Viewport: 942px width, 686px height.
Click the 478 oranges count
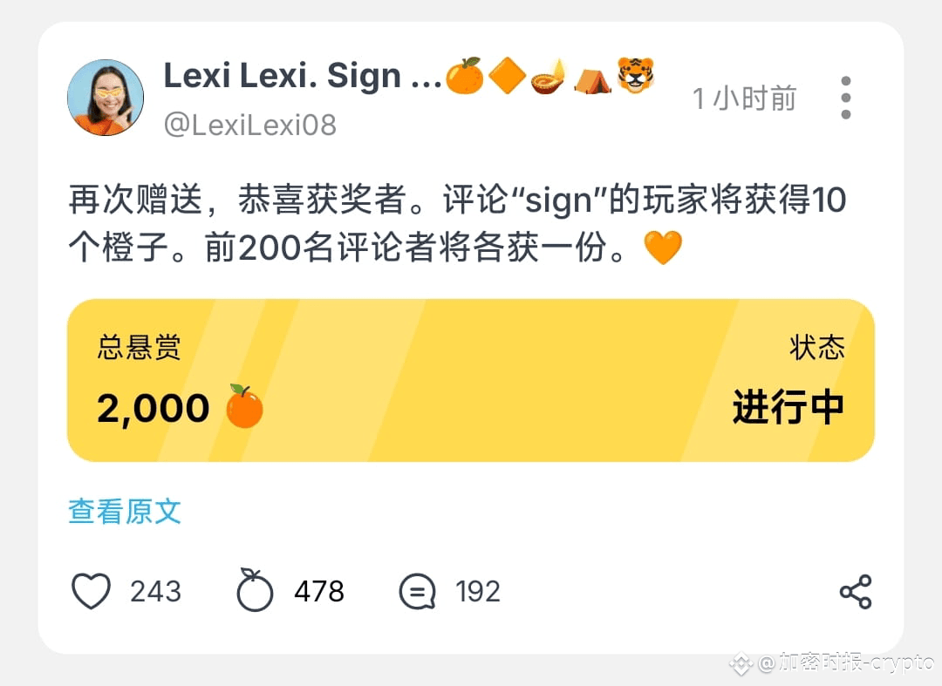point(319,592)
